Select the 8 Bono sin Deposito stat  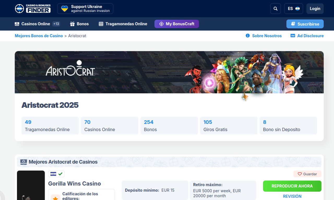[288, 126]
